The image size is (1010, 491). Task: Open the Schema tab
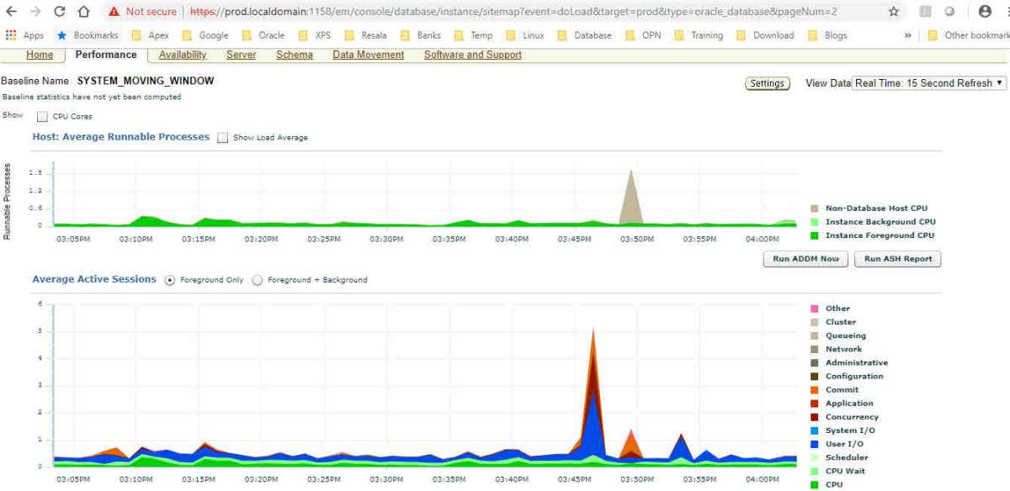click(294, 55)
